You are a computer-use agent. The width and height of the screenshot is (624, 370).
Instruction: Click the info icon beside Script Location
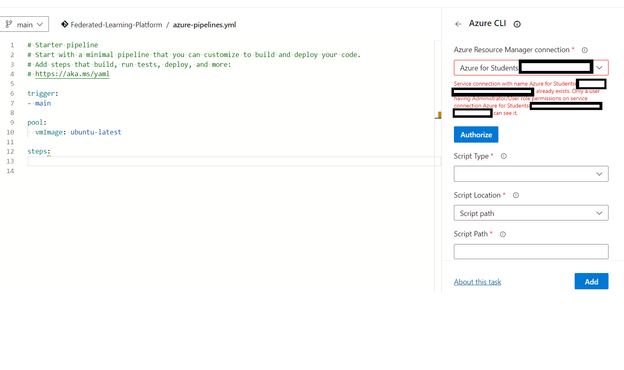coord(516,195)
